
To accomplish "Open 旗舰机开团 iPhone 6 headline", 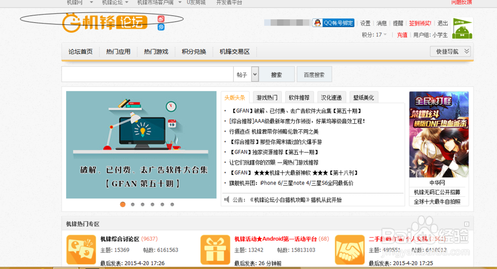I will coord(291,183).
